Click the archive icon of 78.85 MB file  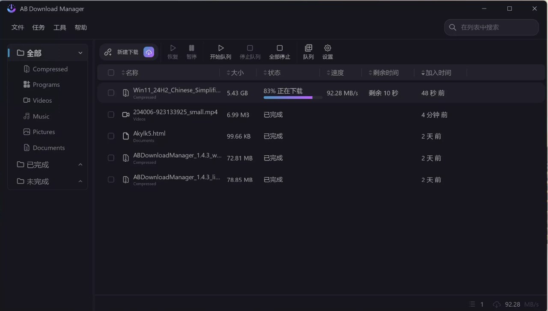coord(125,180)
